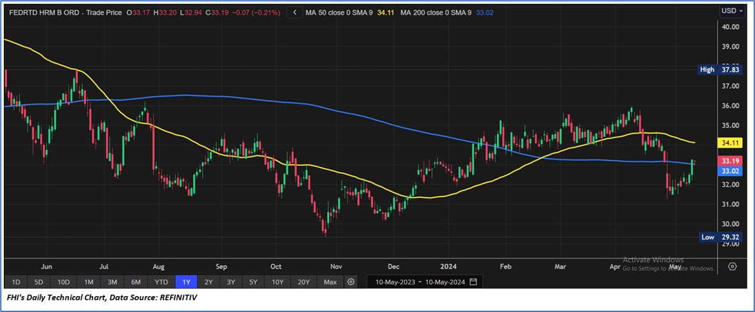Image resolution: width=755 pixels, height=312 pixels.
Task: Select the 5D time range
Action: (38, 281)
